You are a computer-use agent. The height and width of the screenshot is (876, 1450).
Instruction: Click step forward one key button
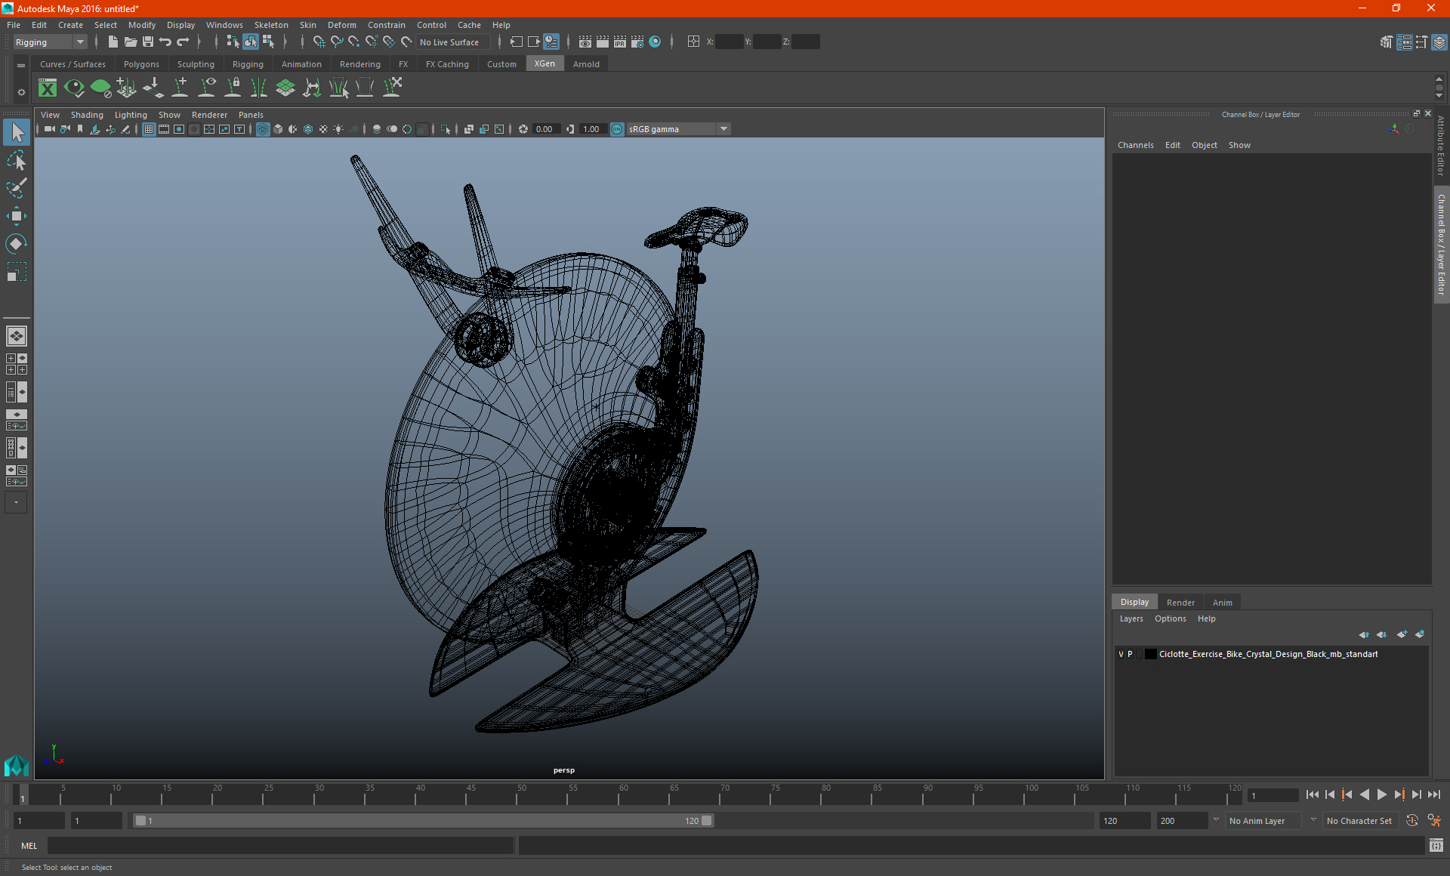1399,794
